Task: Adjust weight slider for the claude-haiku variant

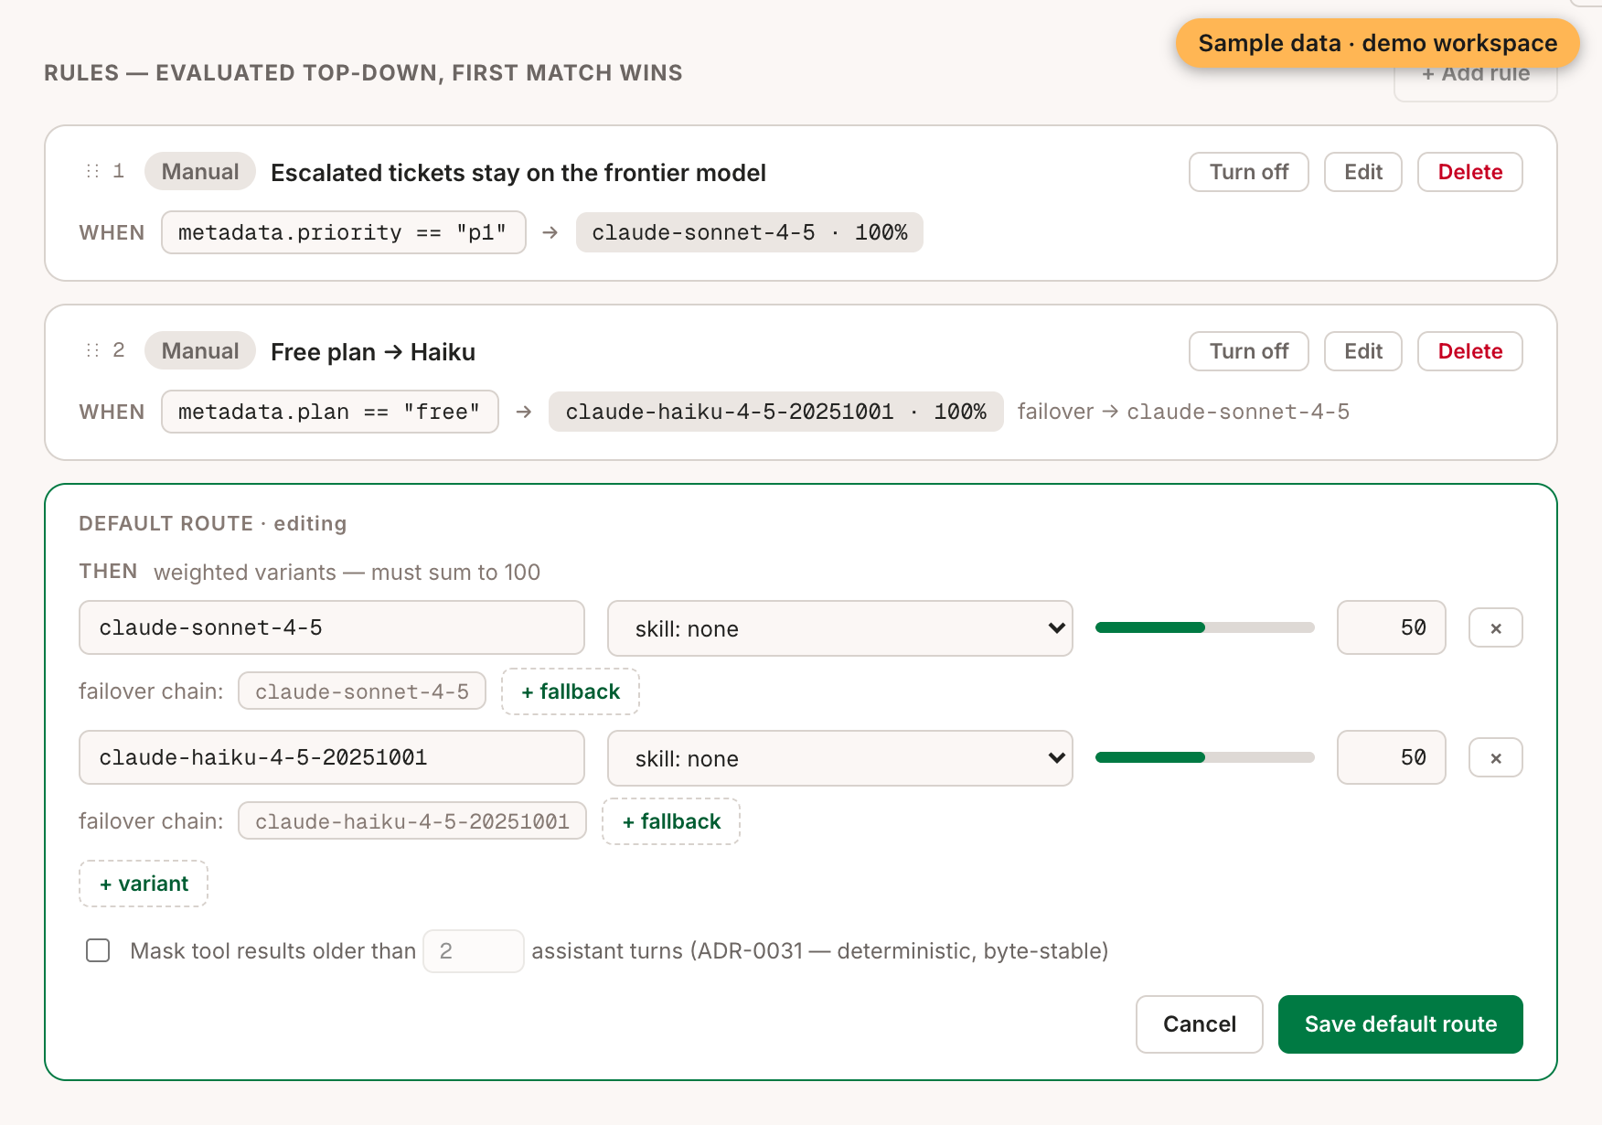Action: pyautogui.click(x=1204, y=757)
